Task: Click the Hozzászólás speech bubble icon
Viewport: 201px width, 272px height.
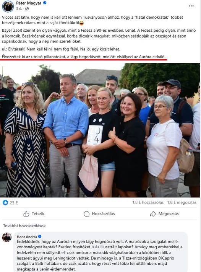Action: [x=86, y=214]
